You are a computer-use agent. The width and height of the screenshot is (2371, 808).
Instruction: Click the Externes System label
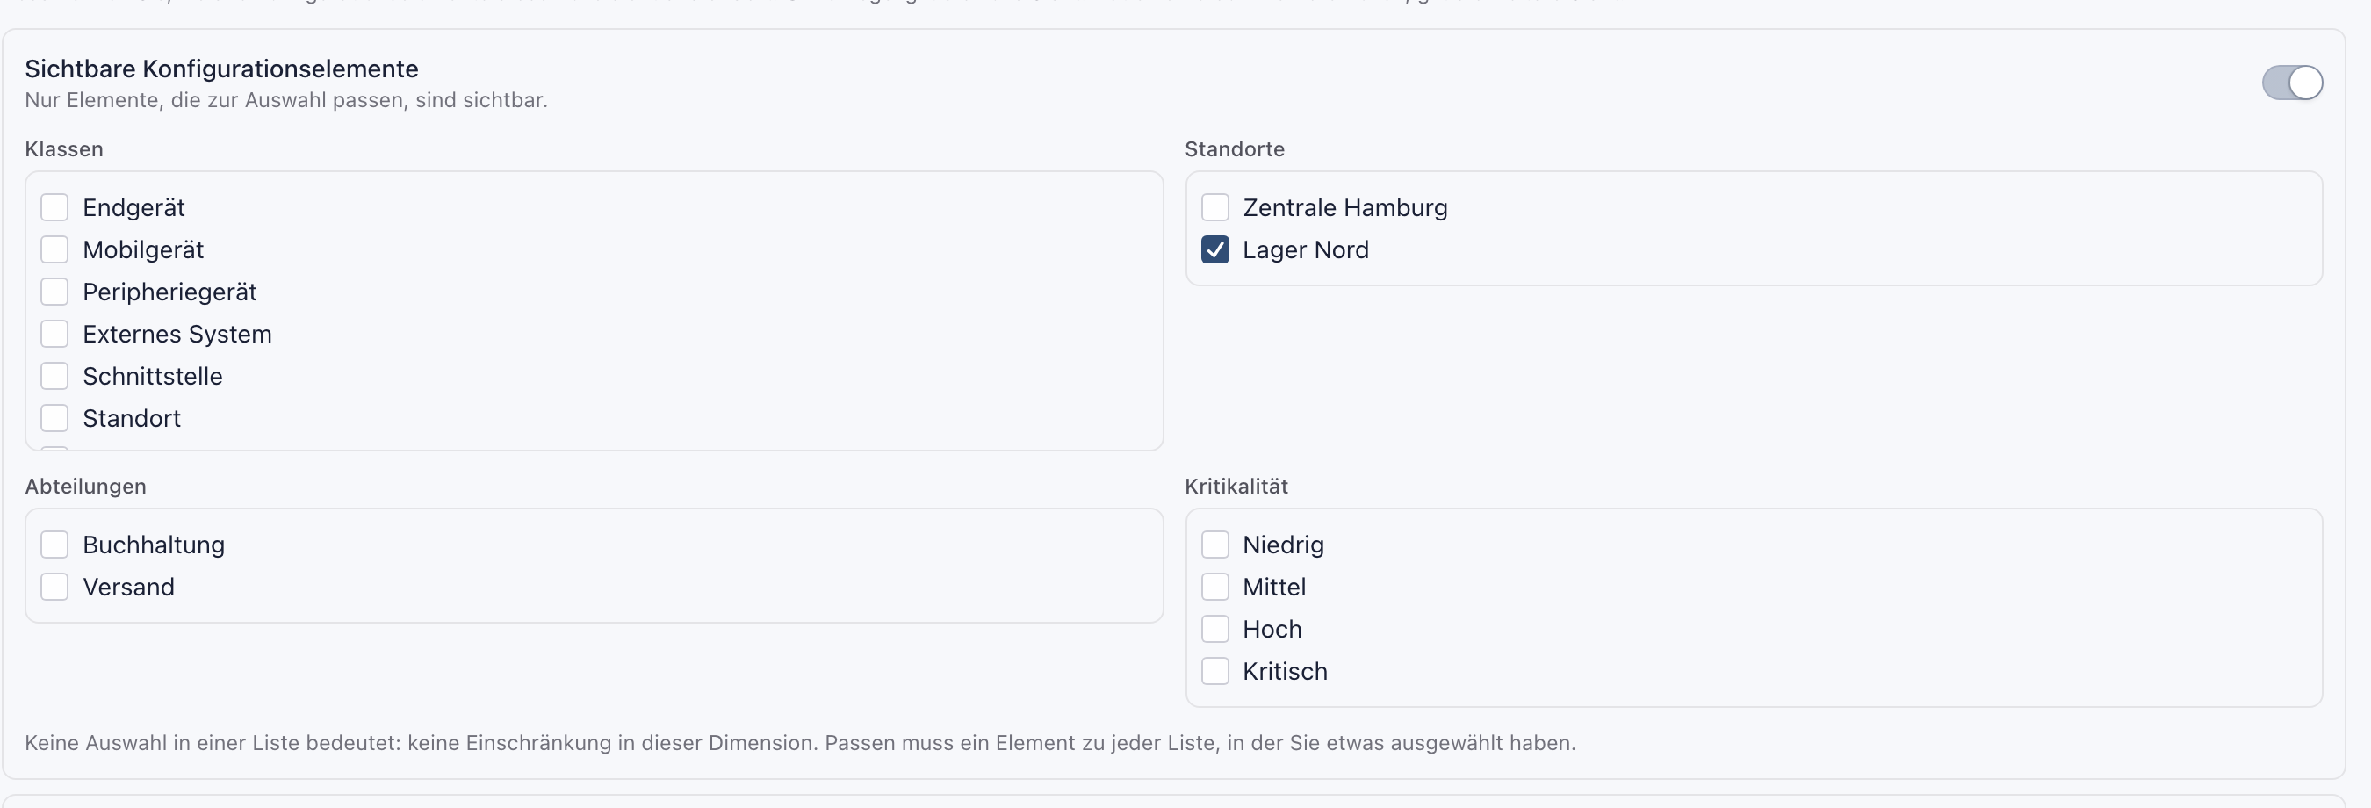(177, 334)
